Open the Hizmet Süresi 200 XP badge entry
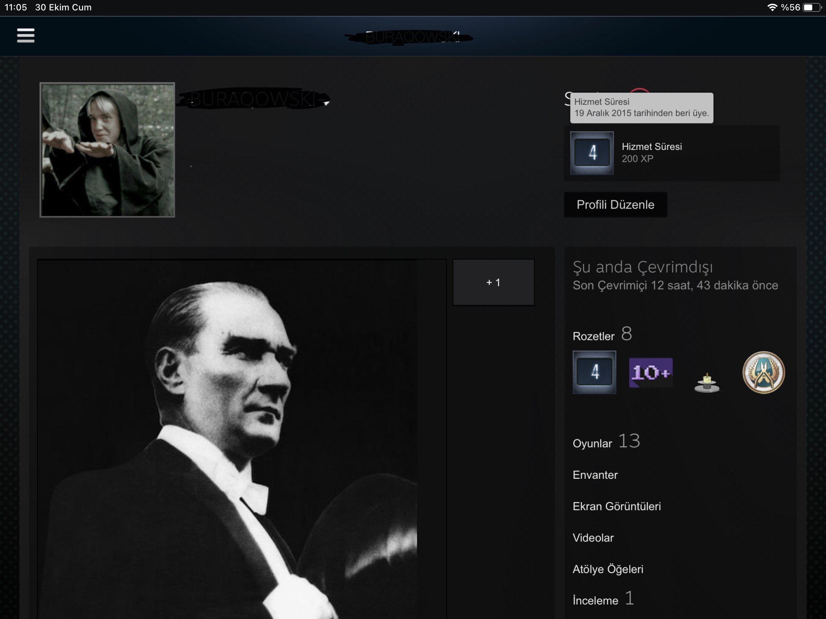Image resolution: width=826 pixels, height=619 pixels. [672, 153]
